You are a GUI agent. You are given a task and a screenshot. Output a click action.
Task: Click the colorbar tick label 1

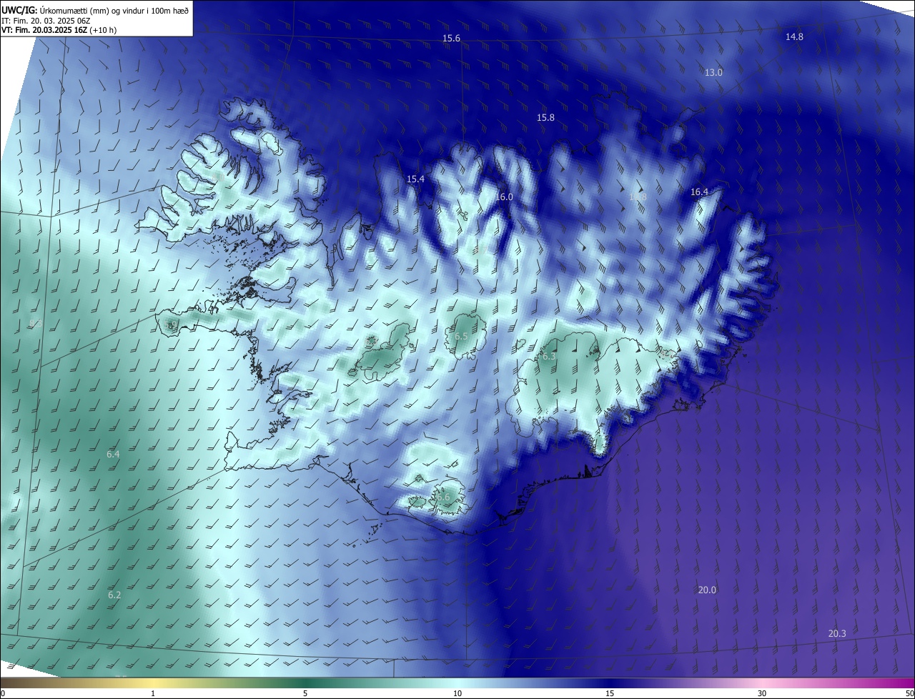(153, 694)
